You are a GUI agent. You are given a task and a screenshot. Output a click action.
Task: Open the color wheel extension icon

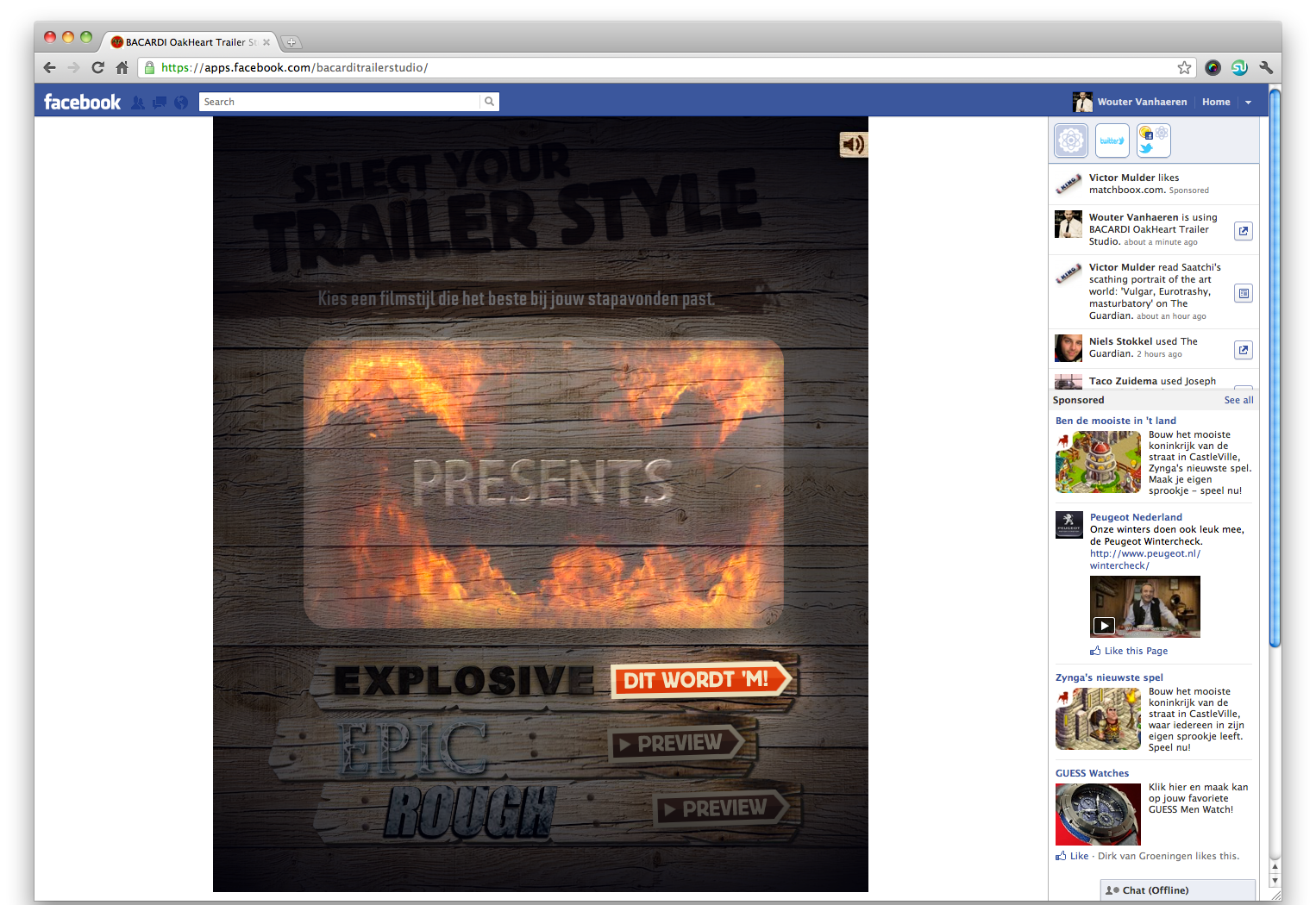click(1213, 67)
